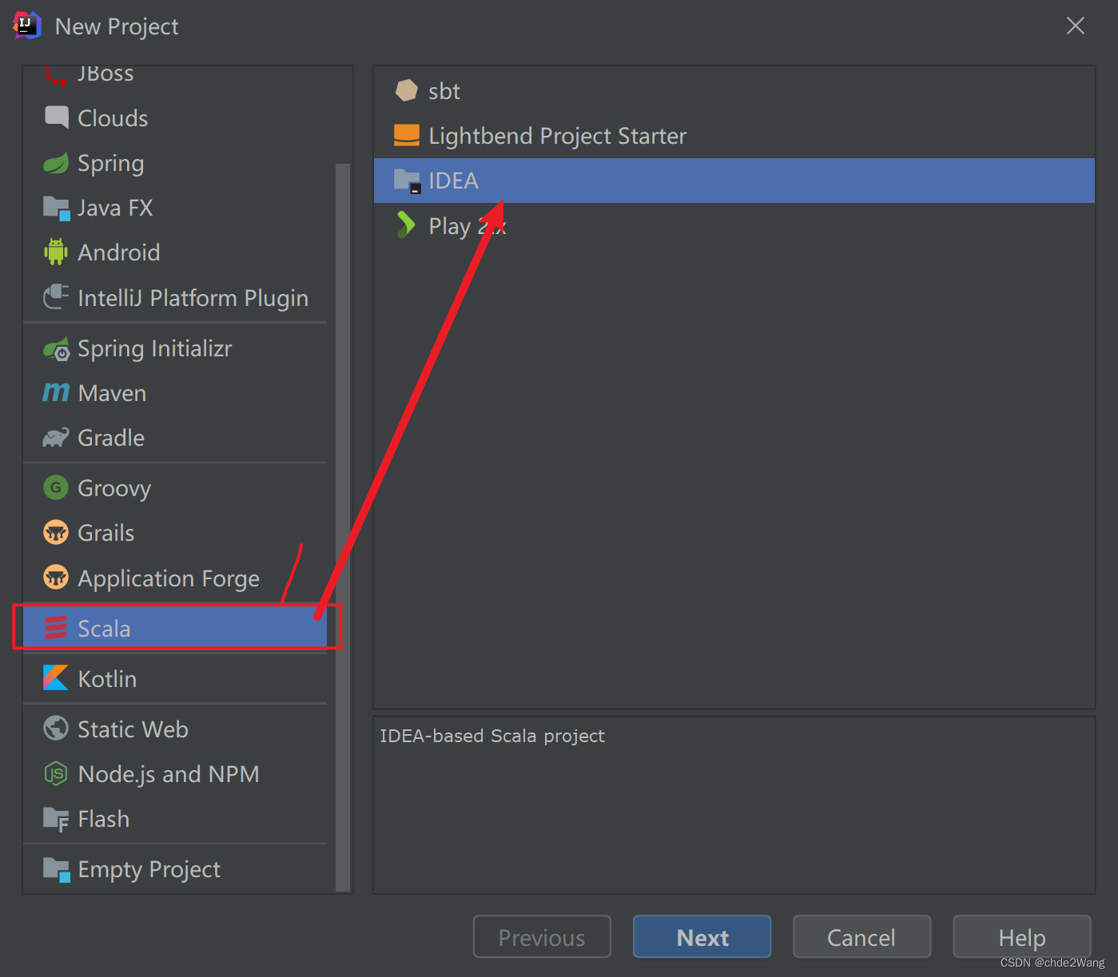
Task: Click the JBoss icon in project list
Action: coord(55,76)
